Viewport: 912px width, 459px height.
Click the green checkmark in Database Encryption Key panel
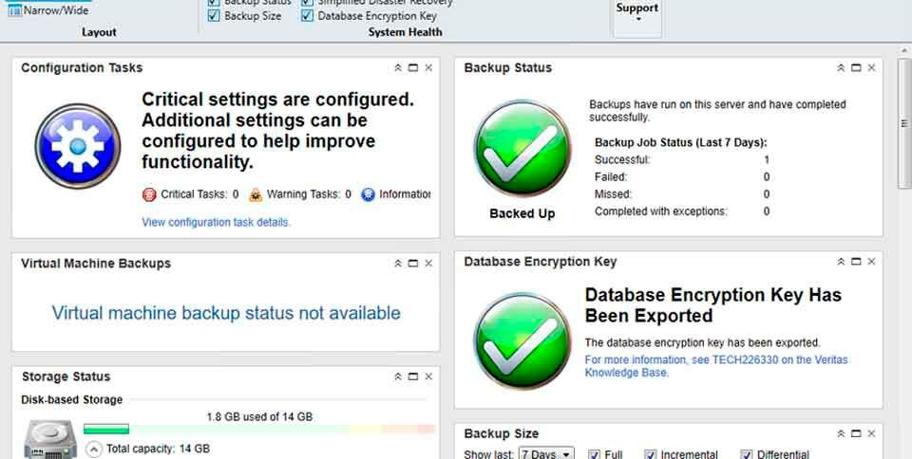[522, 340]
